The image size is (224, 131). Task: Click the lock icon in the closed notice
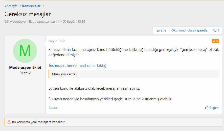coord(9,122)
